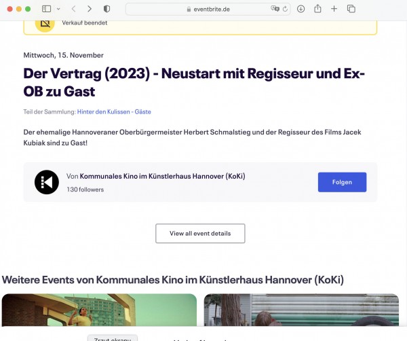Click View all event details button
Image resolution: width=407 pixels, height=341 pixels.
tap(200, 234)
